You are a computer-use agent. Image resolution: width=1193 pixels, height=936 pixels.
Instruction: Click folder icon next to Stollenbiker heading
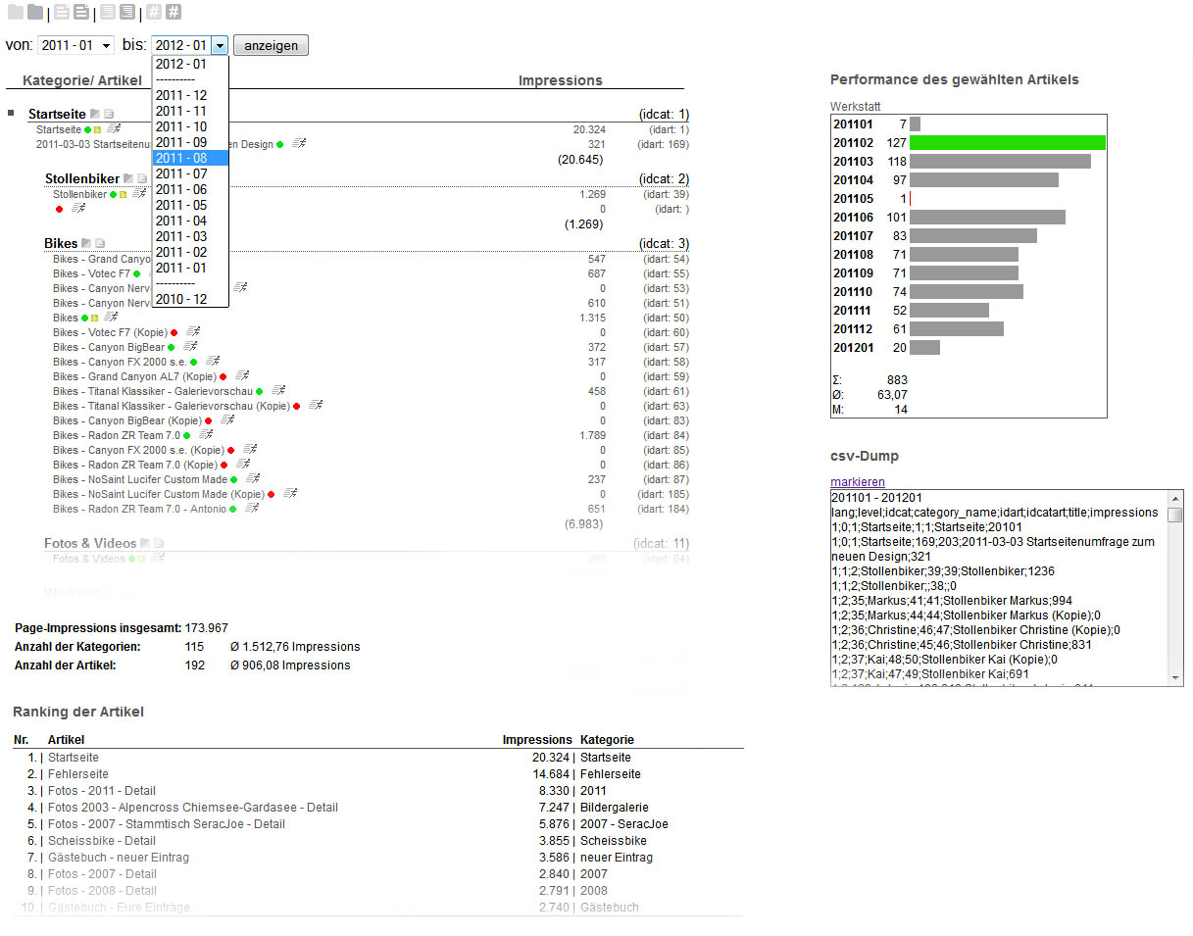(x=128, y=179)
